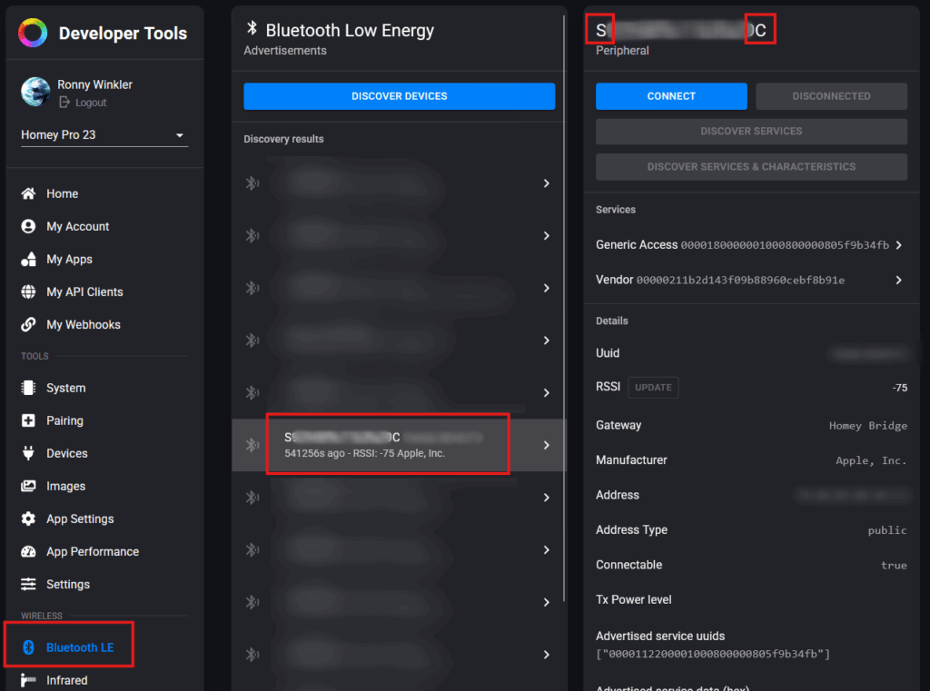The image size is (930, 691).
Task: Click the Gateway value Homey Bridge
Action: click(x=867, y=425)
